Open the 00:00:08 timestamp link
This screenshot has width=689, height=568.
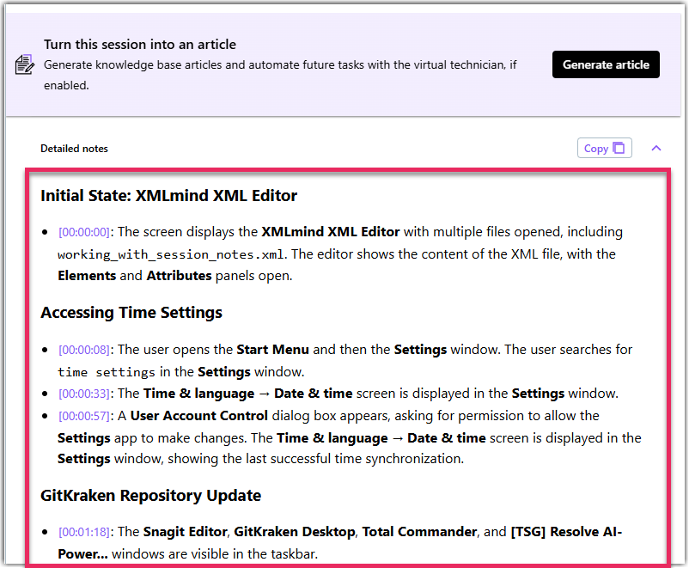coord(84,350)
